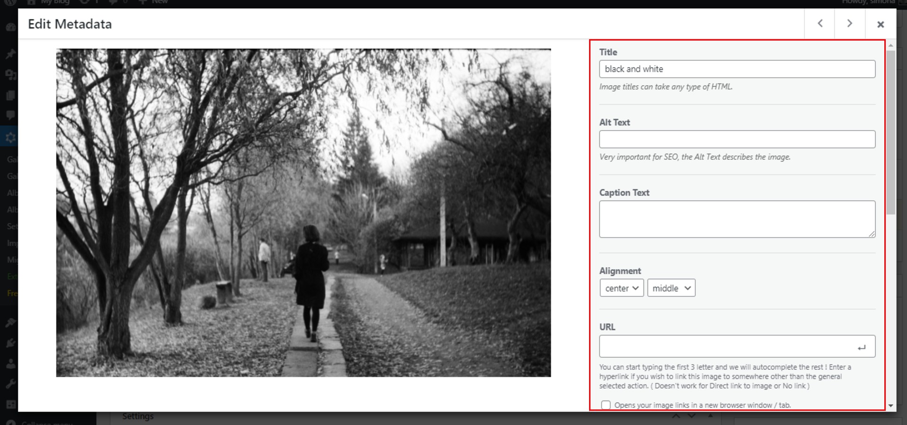Click the scrollbar up arrow in metadata panel
The image size is (907, 425).
(x=891, y=45)
